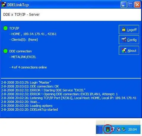Click the DDELinkTcp title bar app icon
This screenshot has height=136, width=142.
click(x=4, y=4)
